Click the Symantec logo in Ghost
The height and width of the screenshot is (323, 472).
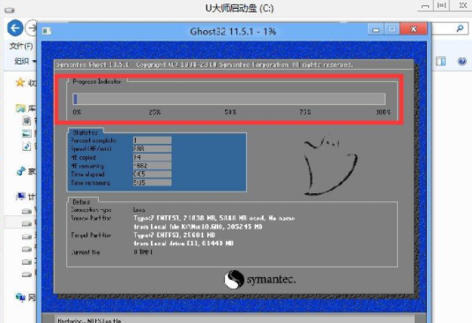(x=260, y=280)
